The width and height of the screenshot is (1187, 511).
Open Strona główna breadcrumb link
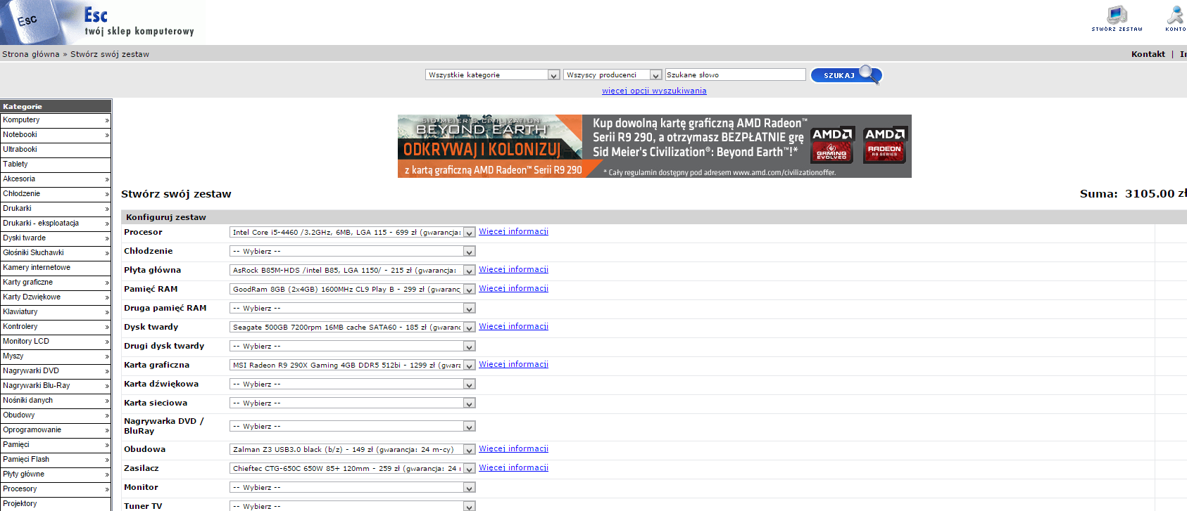pos(31,54)
